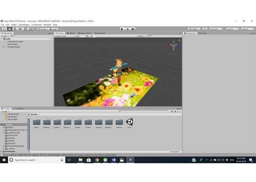Image resolution: width=256 pixels, height=182 pixels.
Task: Open the Component menu
Action: [x=36, y=25]
